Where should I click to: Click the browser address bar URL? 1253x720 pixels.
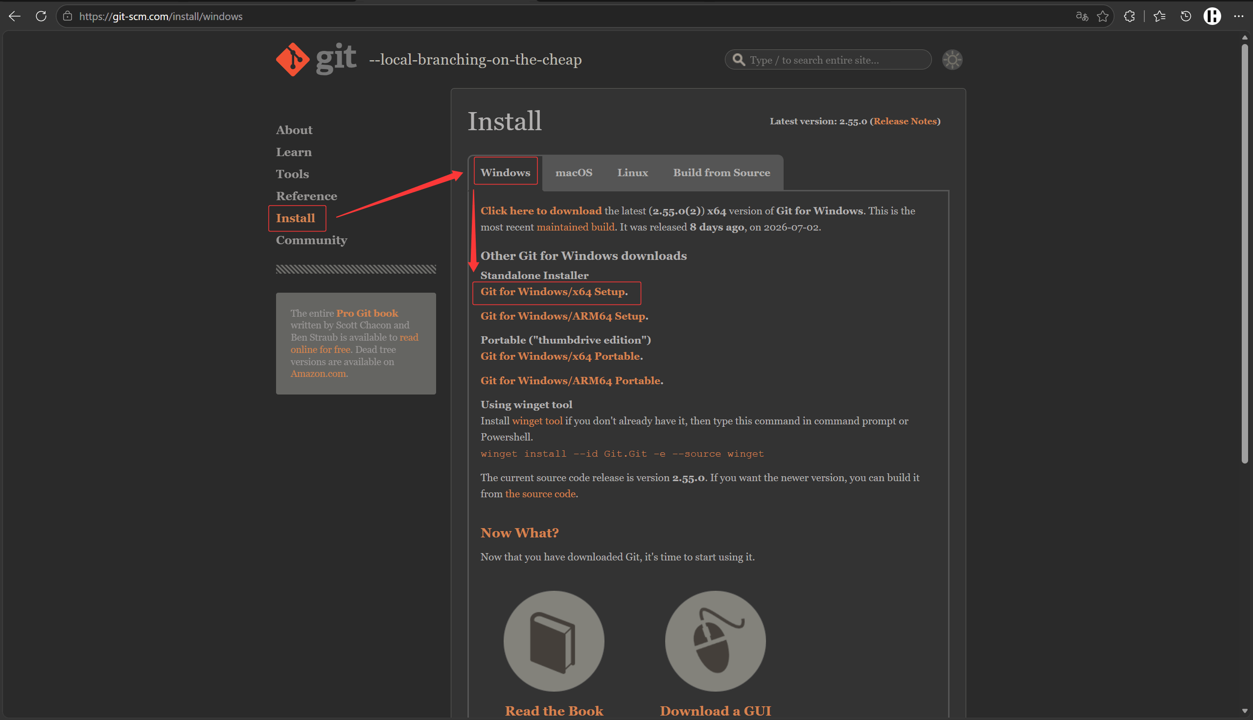coord(161,16)
